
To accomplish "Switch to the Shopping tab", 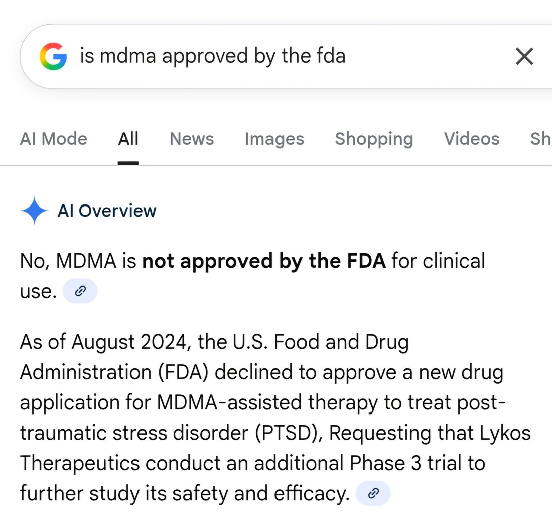I will tap(374, 139).
